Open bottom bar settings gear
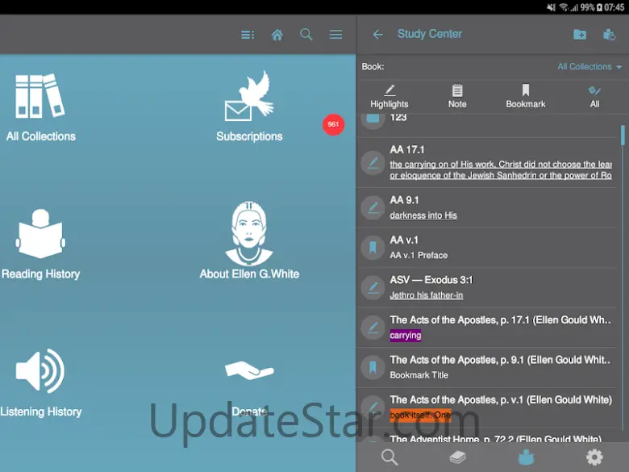629x472 pixels. (594, 457)
